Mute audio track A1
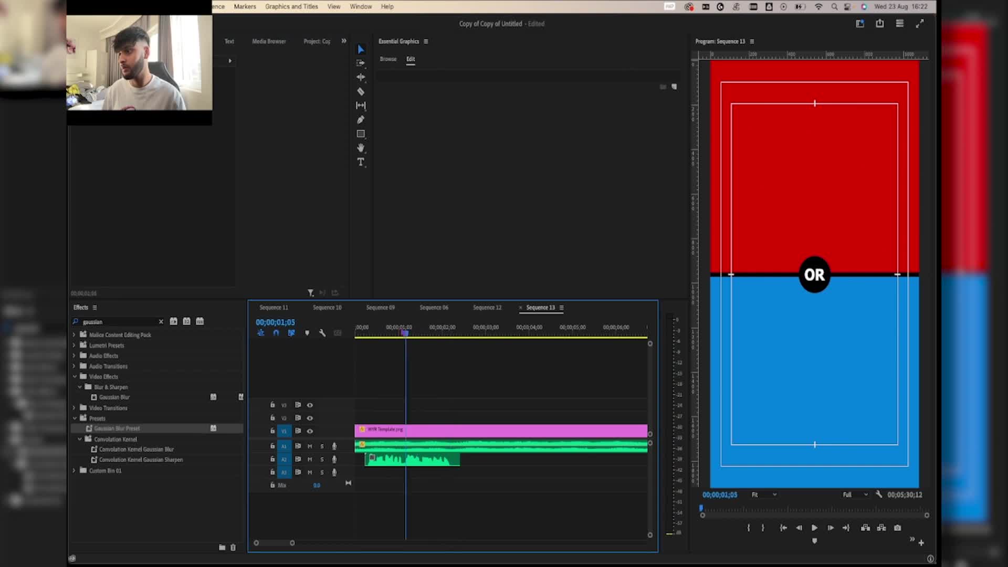1008x567 pixels. pyautogui.click(x=310, y=446)
